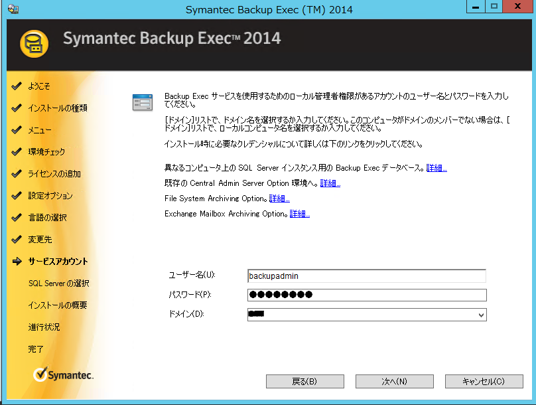Select the サービスアカウント step

(x=58, y=262)
